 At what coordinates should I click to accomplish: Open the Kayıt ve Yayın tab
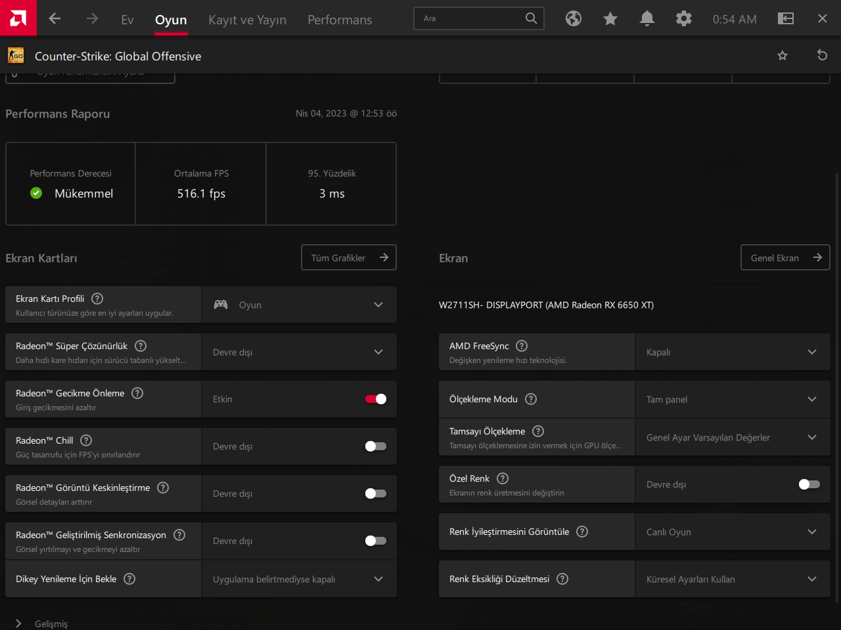point(247,20)
